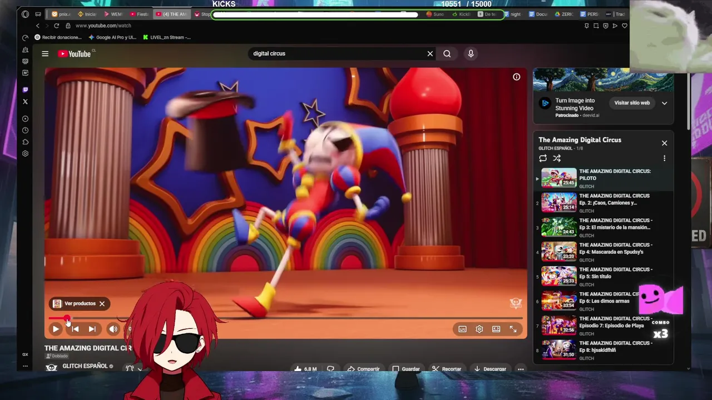Screen dimensions: 712x400
Task: Click Guardar to save the video
Action: pos(406,369)
